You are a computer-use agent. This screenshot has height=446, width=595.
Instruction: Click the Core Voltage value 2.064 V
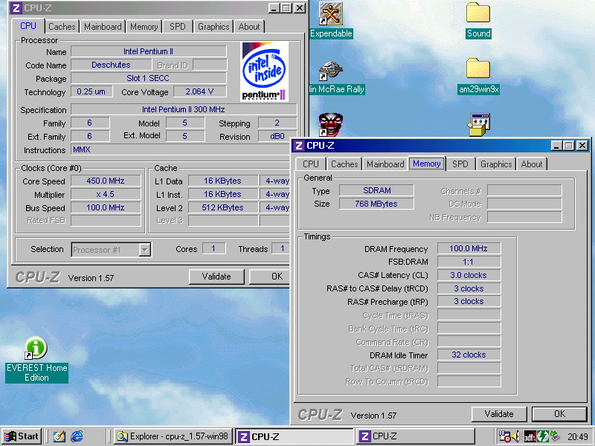coord(199,91)
